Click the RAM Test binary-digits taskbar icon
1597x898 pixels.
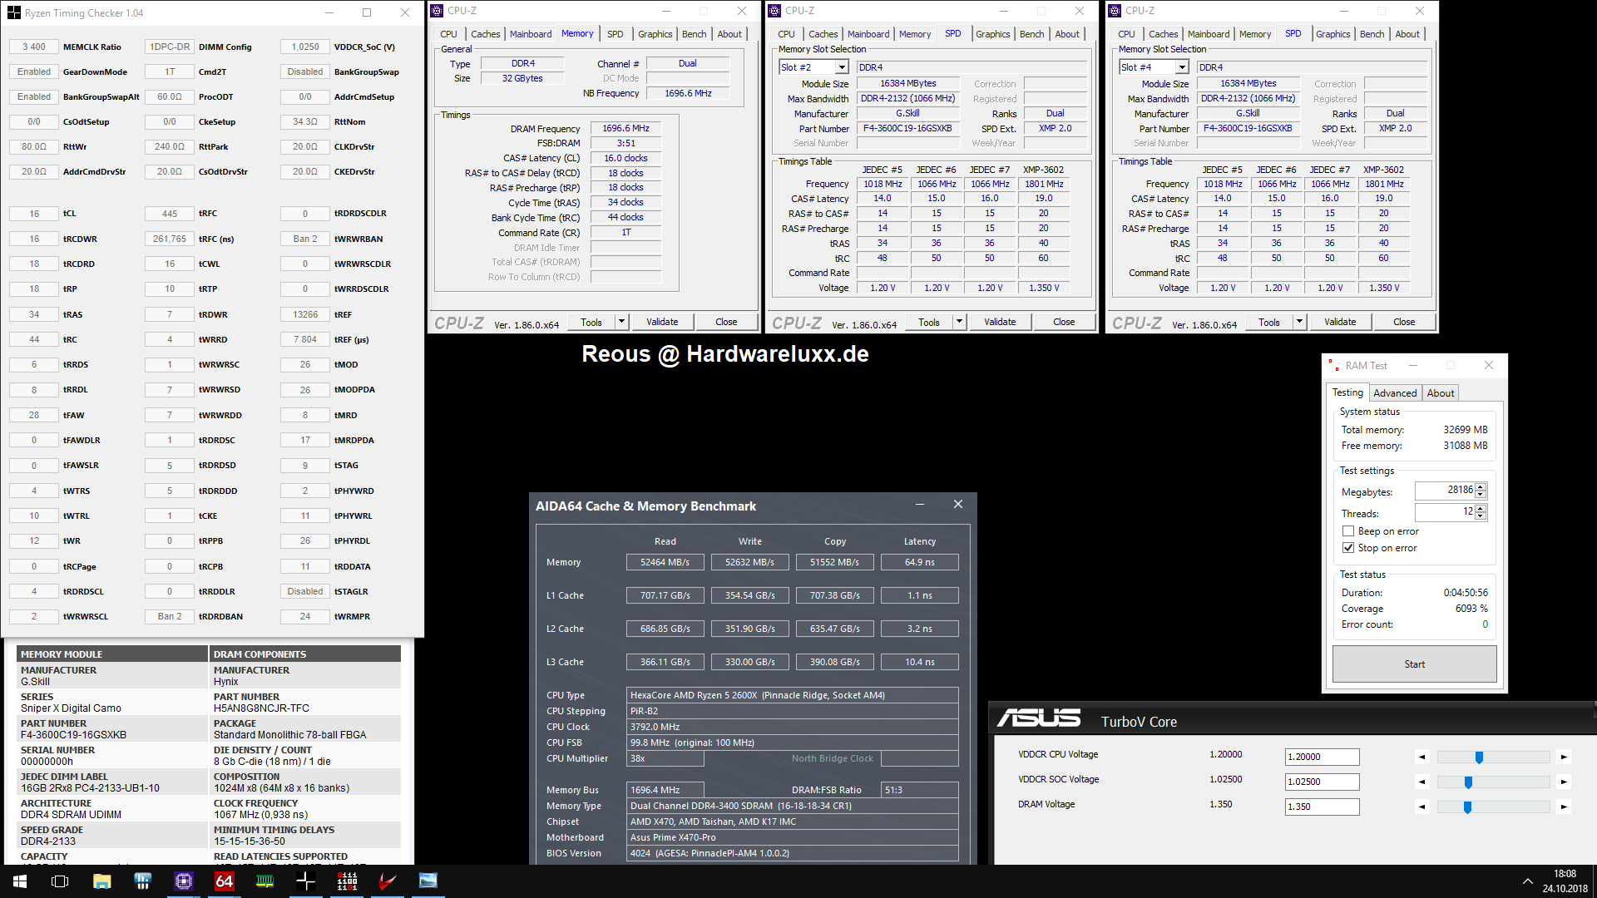(x=347, y=881)
